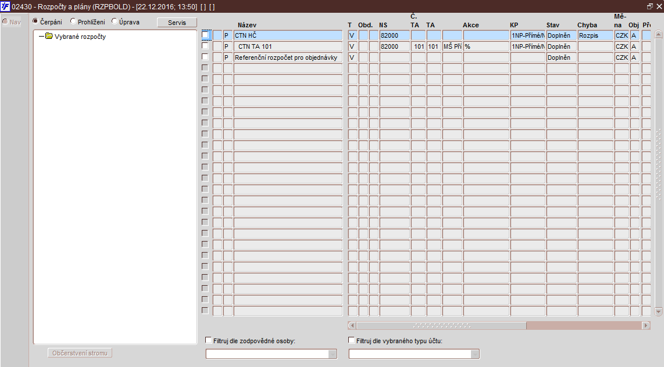Click the Rozpis value in Chyba column
664x367 pixels.
595,35
